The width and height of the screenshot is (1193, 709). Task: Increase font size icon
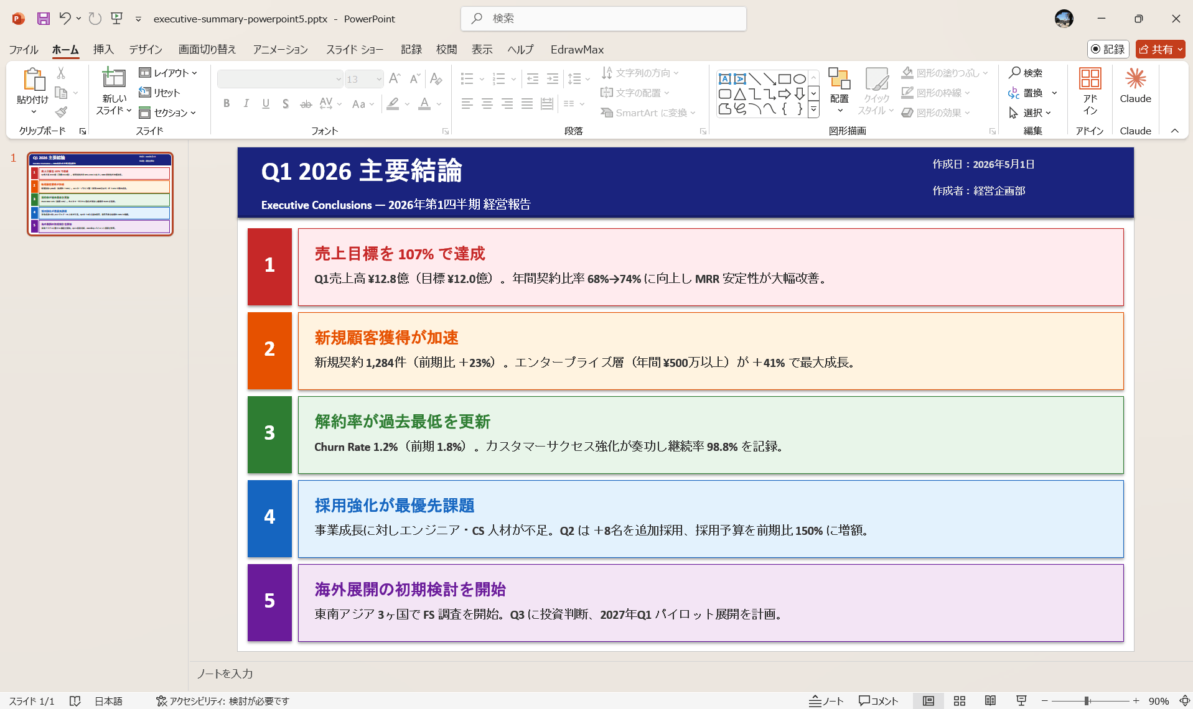click(x=395, y=79)
